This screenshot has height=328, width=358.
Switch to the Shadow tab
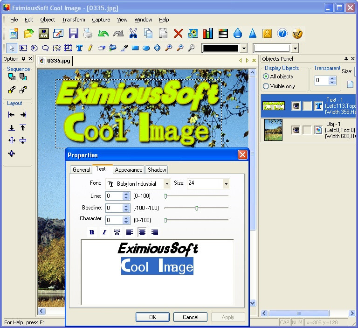(157, 170)
